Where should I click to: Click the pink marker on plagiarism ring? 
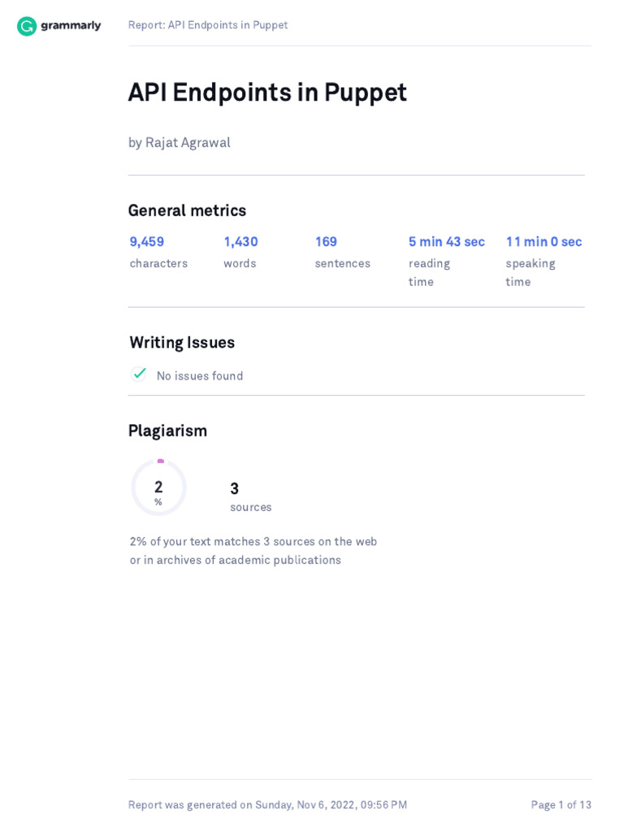point(161,461)
